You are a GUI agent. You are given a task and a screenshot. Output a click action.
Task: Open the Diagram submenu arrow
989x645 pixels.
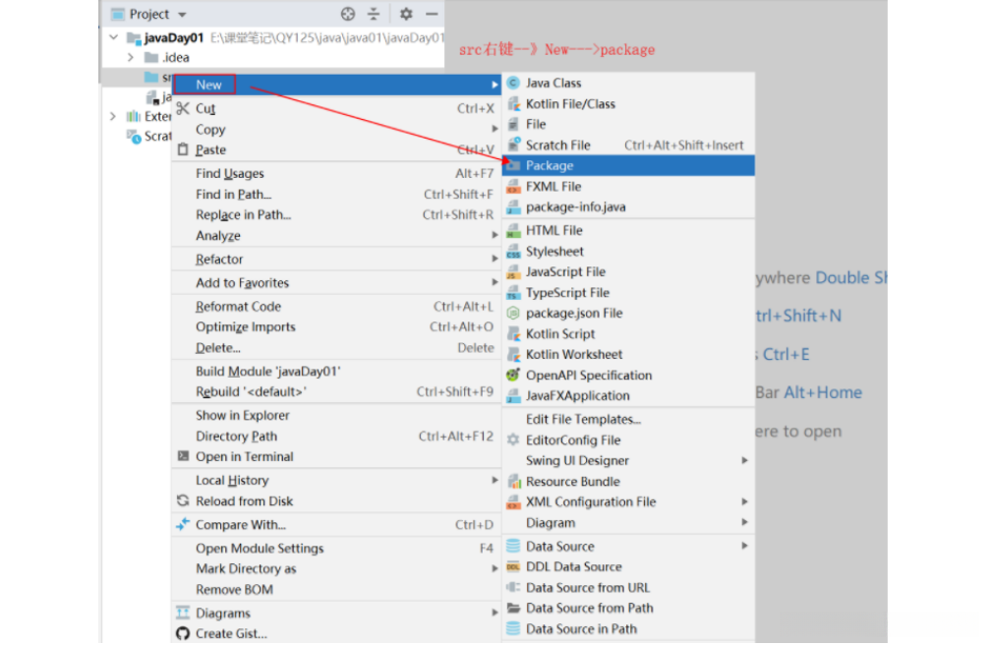click(744, 522)
